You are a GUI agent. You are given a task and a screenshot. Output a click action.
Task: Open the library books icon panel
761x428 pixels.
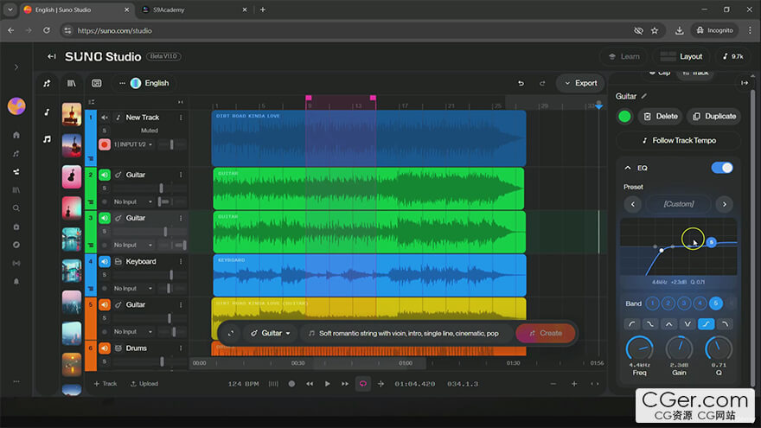tap(71, 84)
